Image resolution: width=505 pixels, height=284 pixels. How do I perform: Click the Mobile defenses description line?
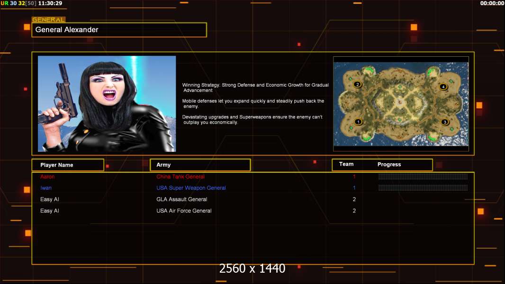point(253,104)
